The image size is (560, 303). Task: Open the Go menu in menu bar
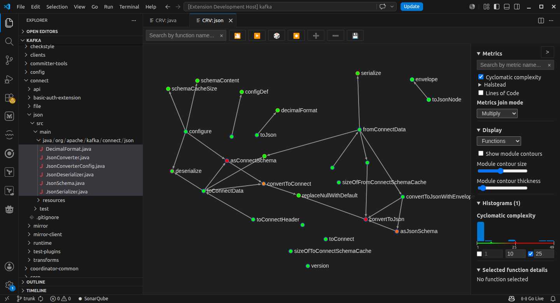[x=95, y=7]
